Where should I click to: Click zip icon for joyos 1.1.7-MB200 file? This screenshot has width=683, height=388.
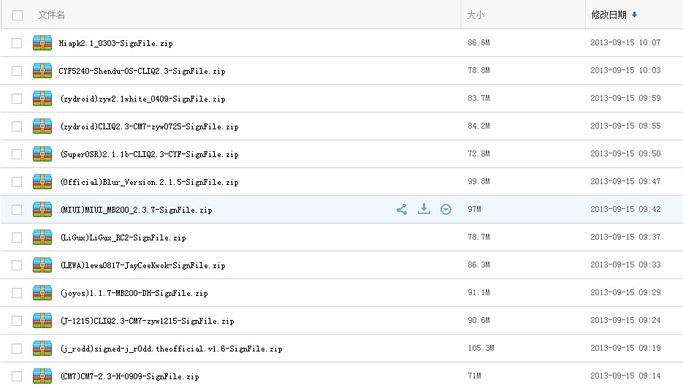point(42,293)
